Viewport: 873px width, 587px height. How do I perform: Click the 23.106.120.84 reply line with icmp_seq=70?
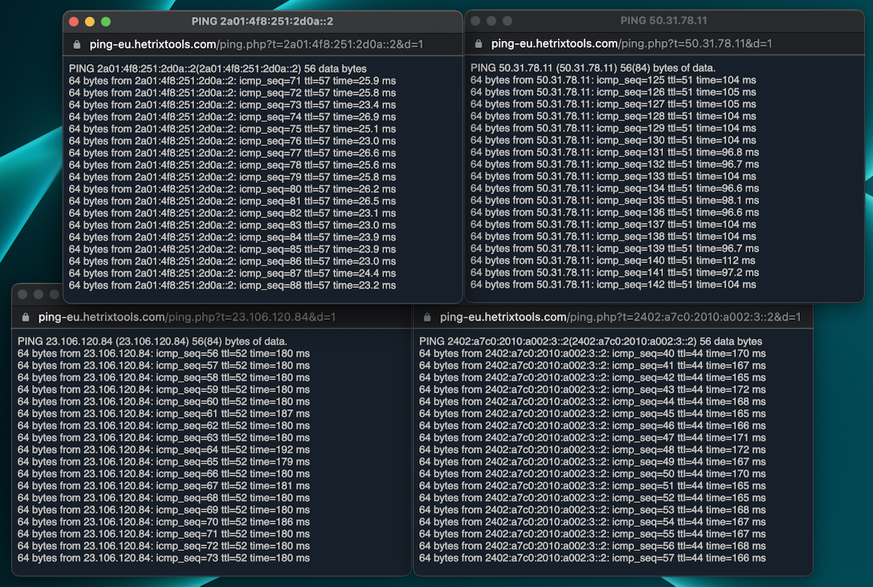point(164,522)
